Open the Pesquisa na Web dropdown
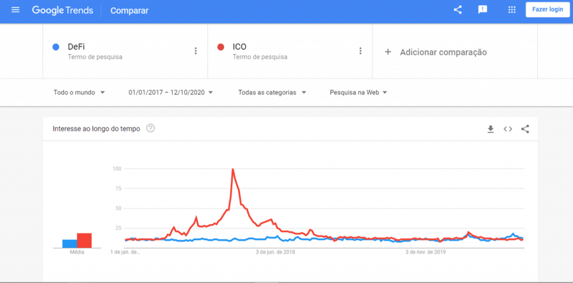This screenshot has height=283, width=573. 359,93
